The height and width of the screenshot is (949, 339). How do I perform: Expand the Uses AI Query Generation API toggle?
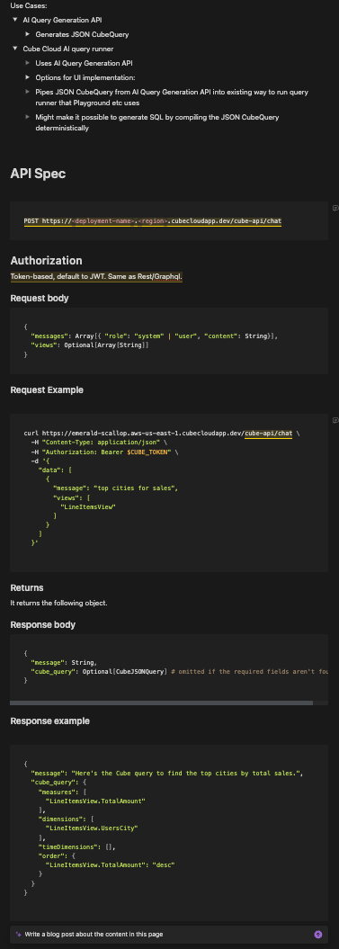tap(27, 63)
